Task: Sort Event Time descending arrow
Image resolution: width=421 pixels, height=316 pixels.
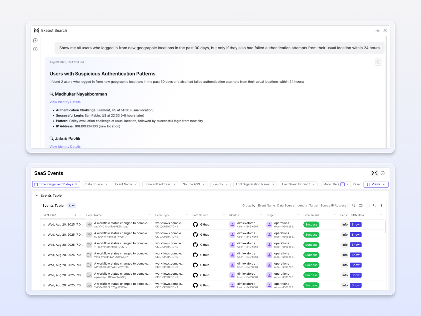Action: pos(75,215)
